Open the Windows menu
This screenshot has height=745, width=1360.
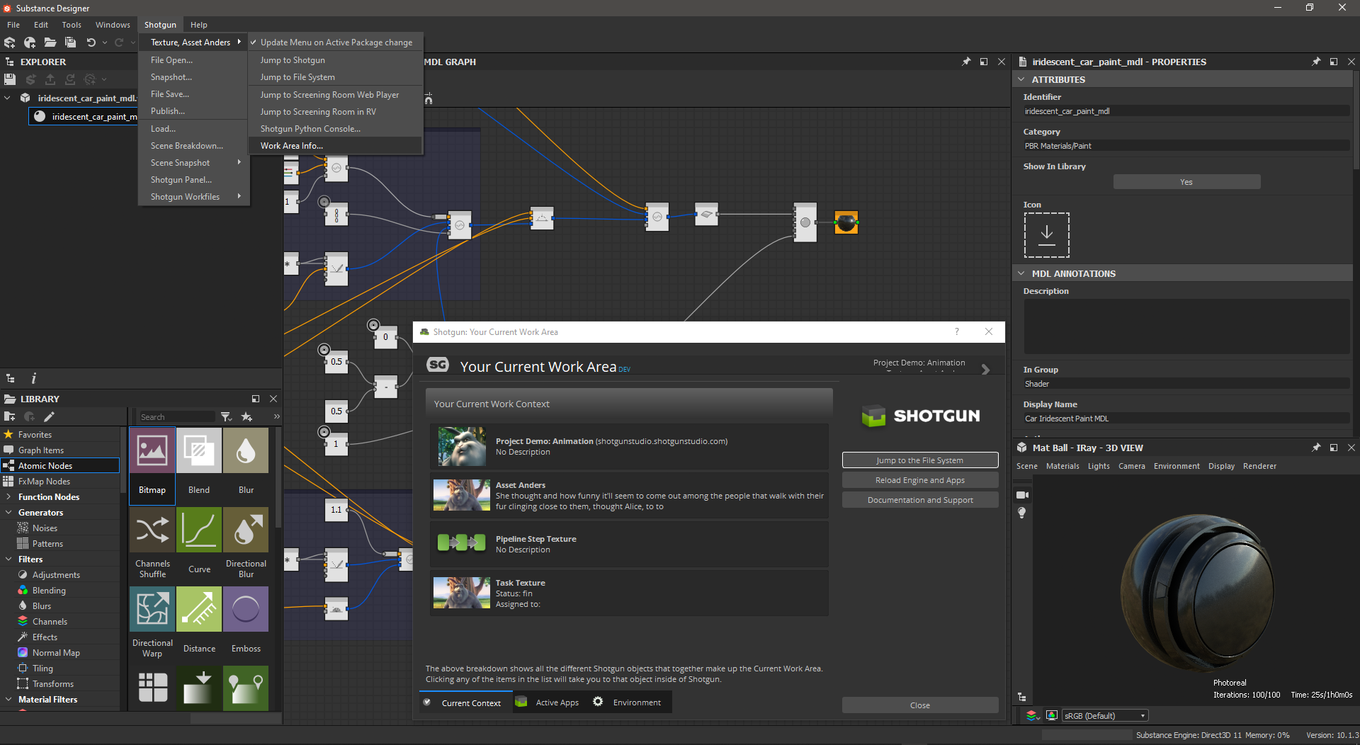pos(113,24)
